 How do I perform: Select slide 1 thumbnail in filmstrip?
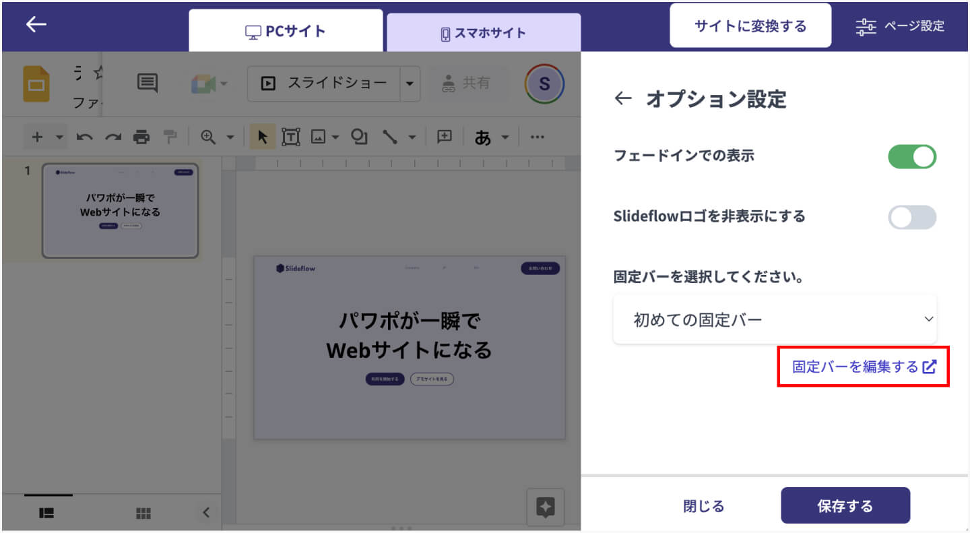point(120,211)
